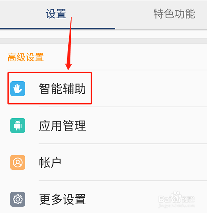Viewport: 207px width, 213px height.
Task: Switch to the 特色功能 tab
Action: (x=174, y=14)
